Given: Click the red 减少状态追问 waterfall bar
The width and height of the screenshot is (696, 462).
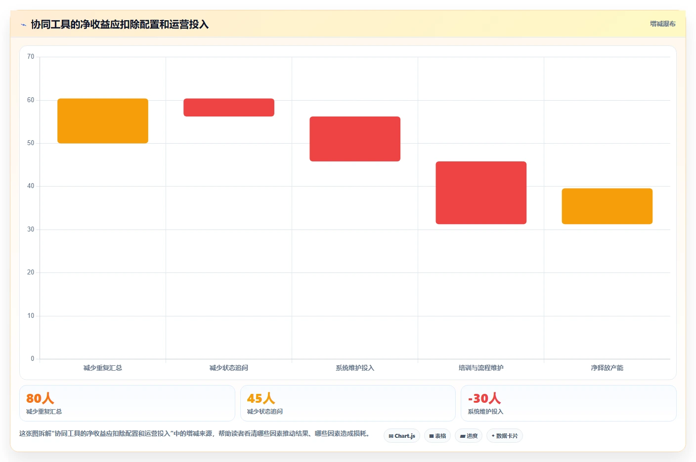Looking at the screenshot, I should pyautogui.click(x=229, y=108).
